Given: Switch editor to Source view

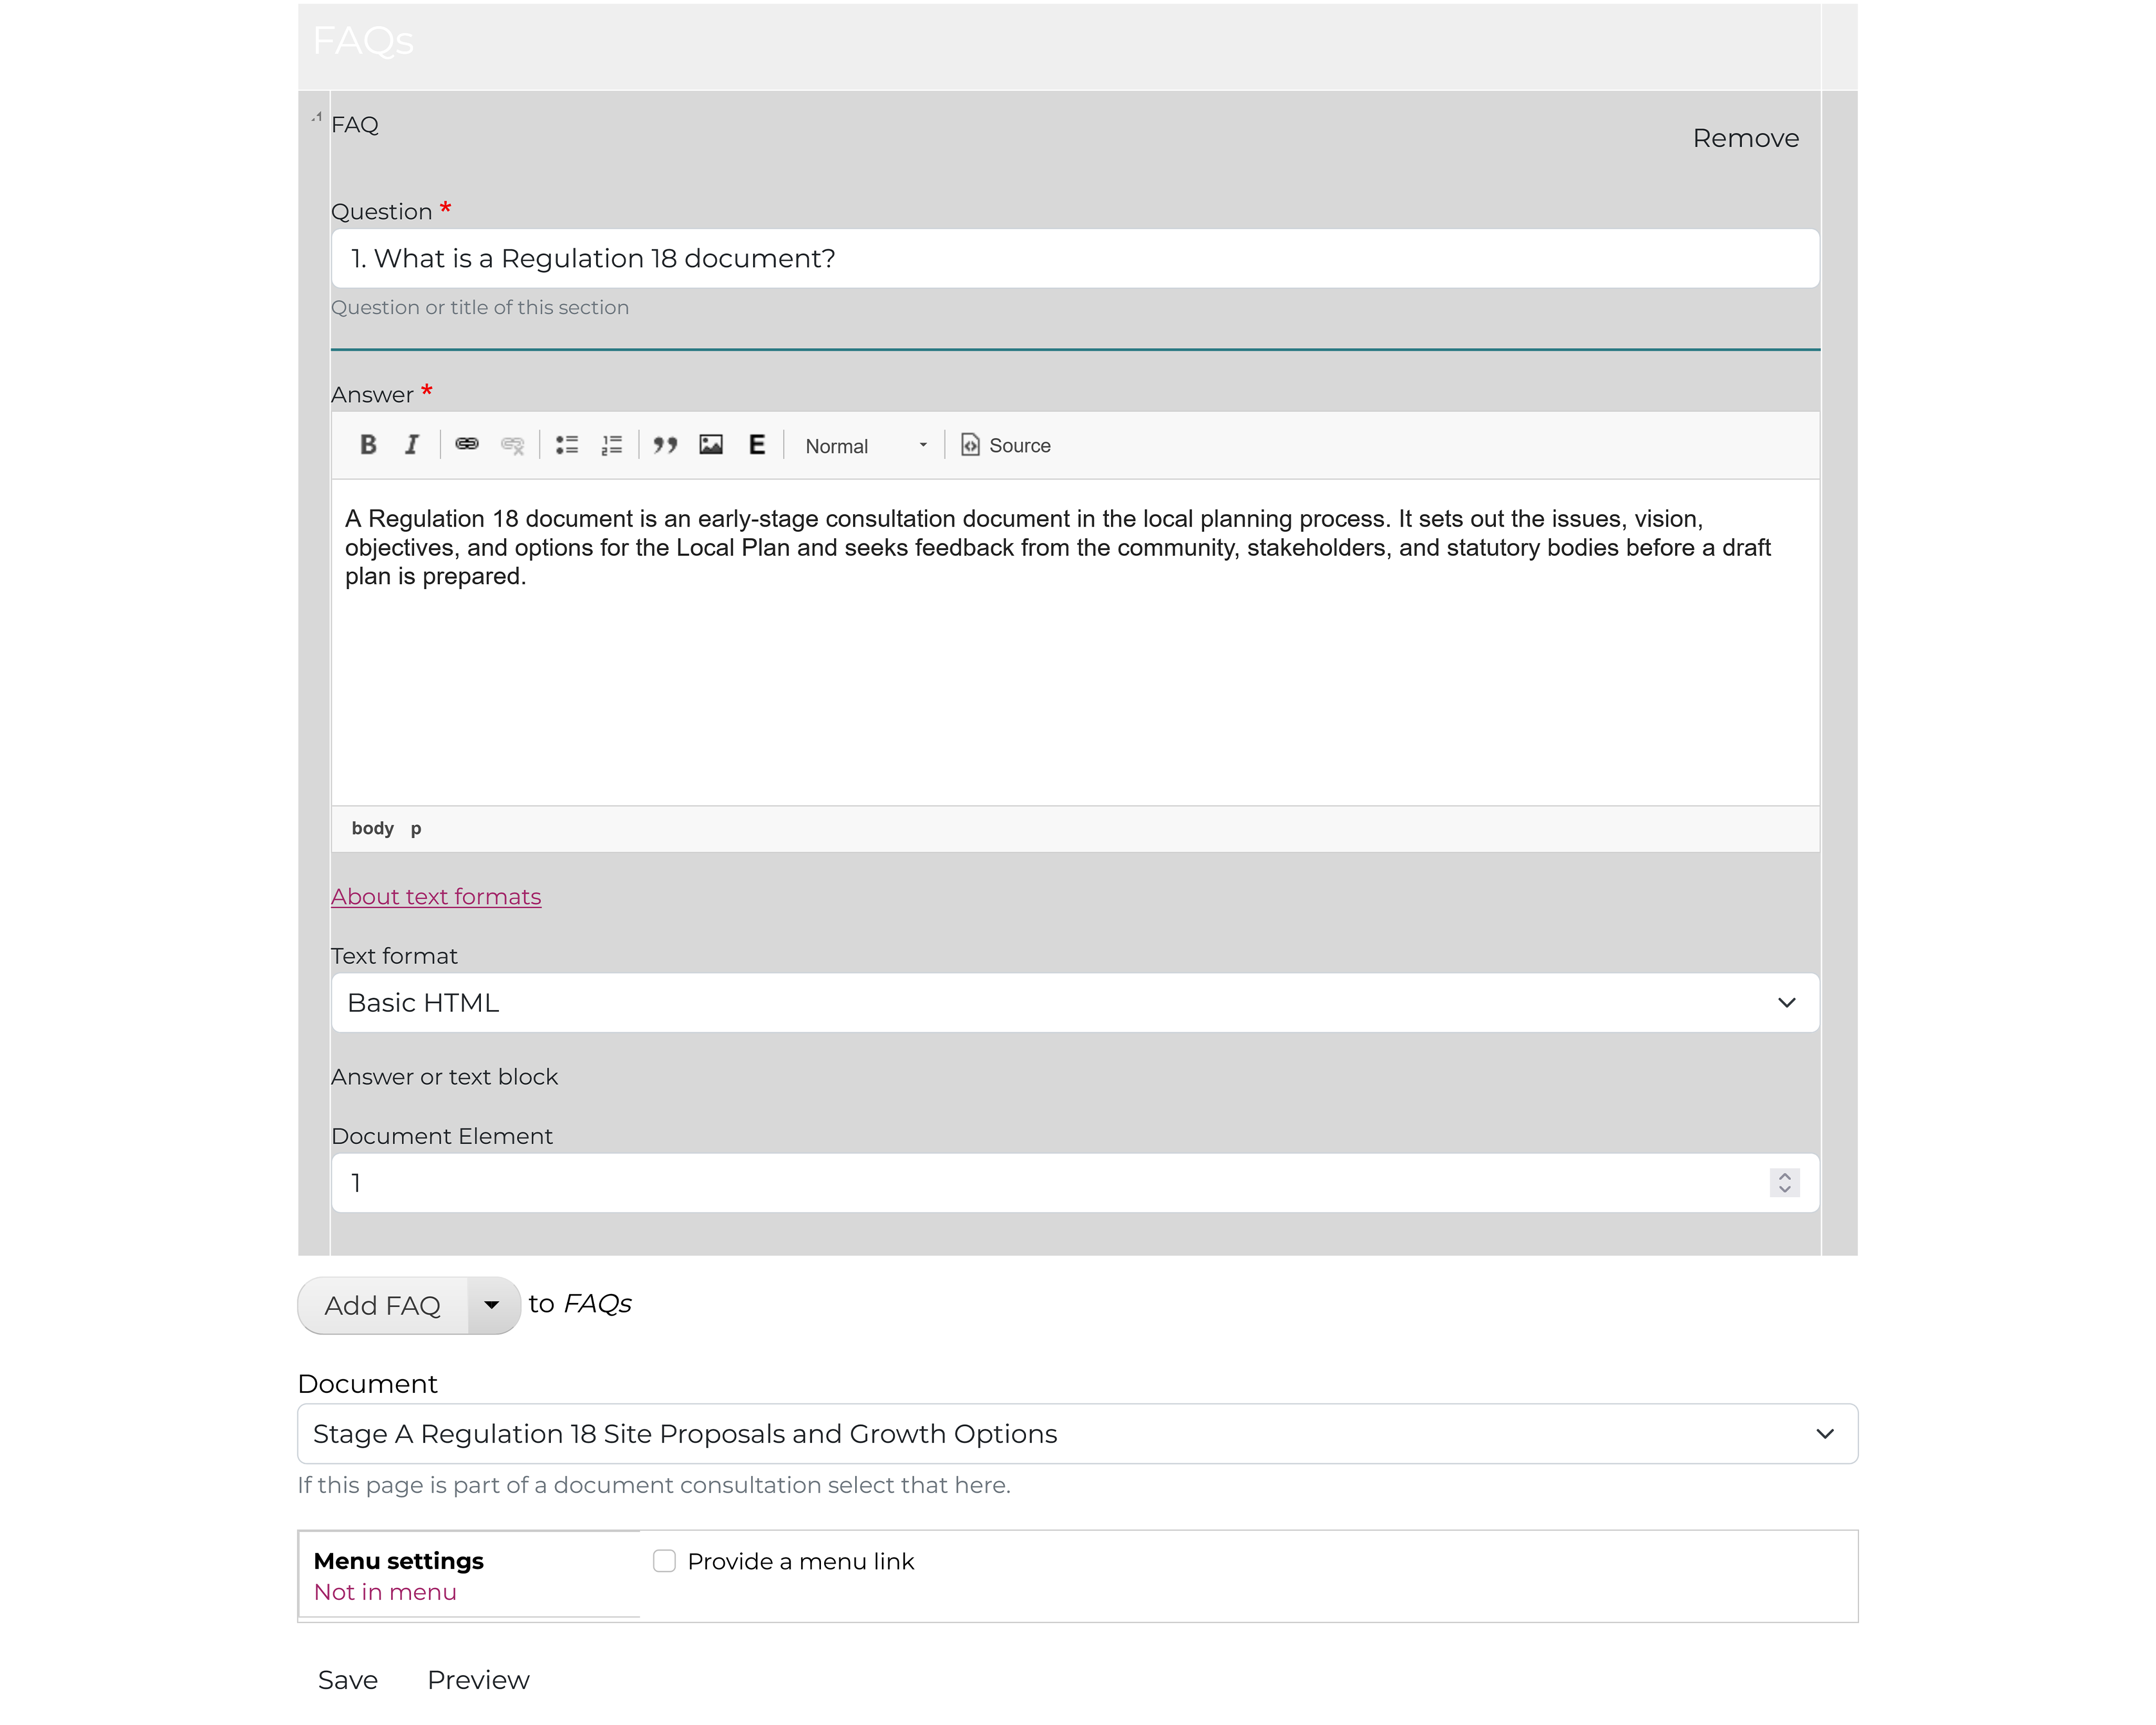Looking at the screenshot, I should click(x=1006, y=446).
